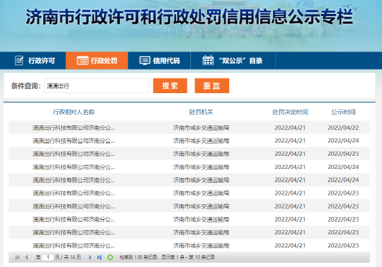This screenshot has height=267, width=382.
Task: Go to first page pagination icon
Action: [x=17, y=257]
